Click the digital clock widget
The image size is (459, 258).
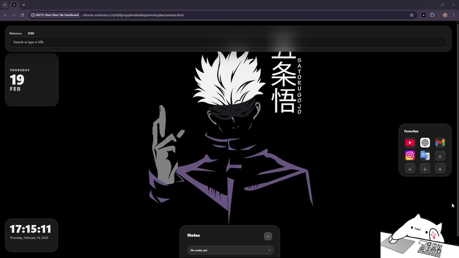click(x=32, y=235)
